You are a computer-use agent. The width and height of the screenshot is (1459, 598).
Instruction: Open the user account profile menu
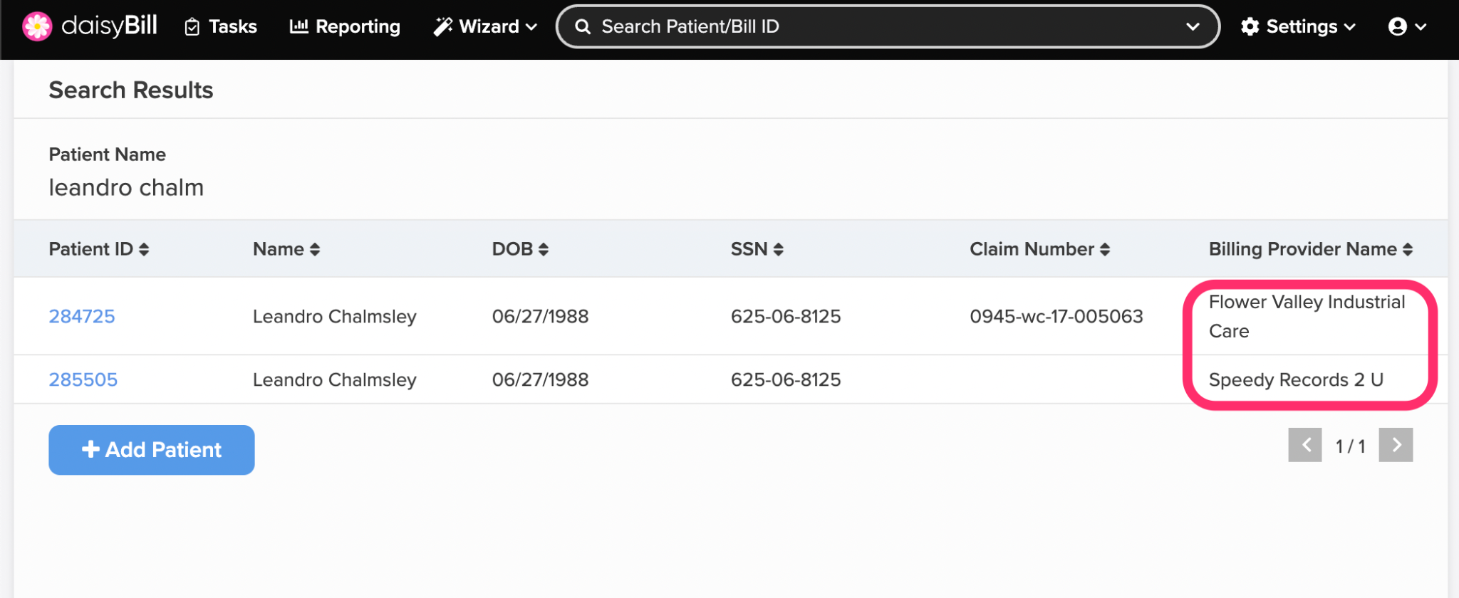pos(1407,26)
